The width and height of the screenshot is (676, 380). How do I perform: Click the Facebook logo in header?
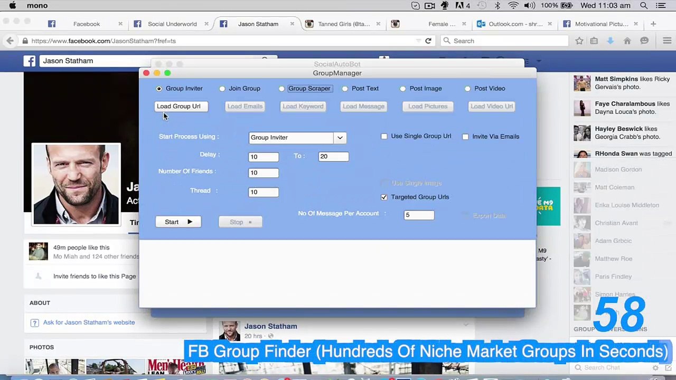(x=30, y=61)
